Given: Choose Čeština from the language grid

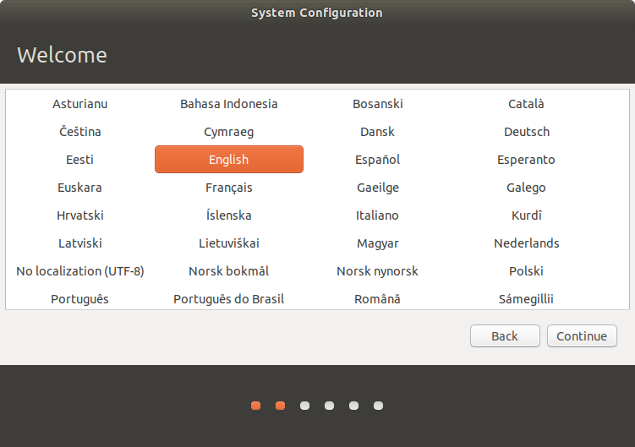Looking at the screenshot, I should pyautogui.click(x=80, y=132).
